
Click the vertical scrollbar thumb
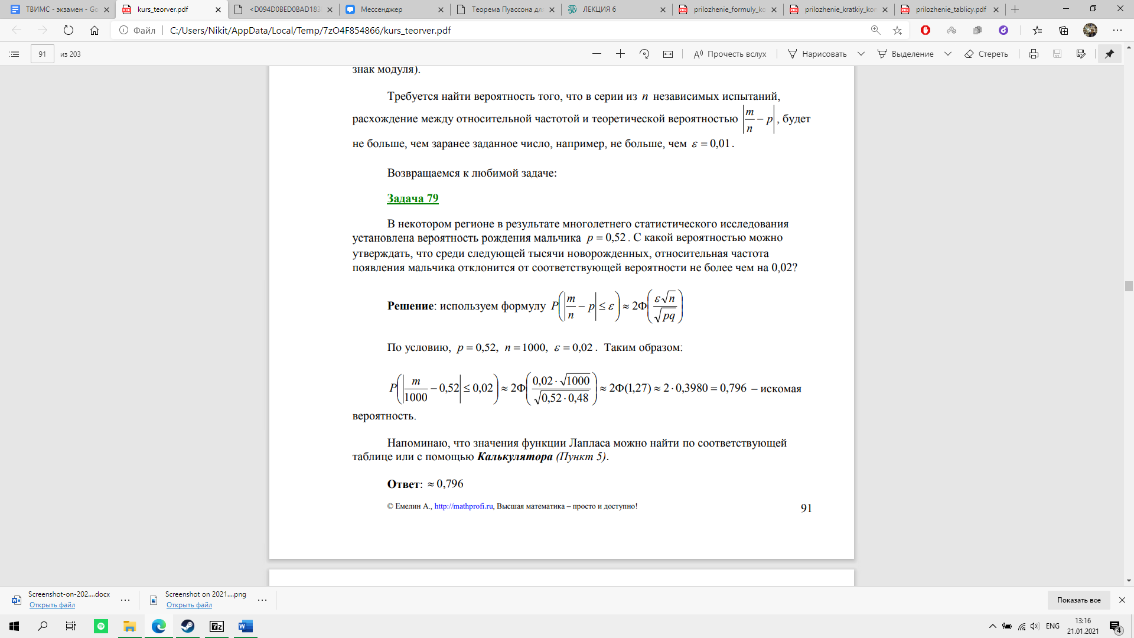[1129, 287]
